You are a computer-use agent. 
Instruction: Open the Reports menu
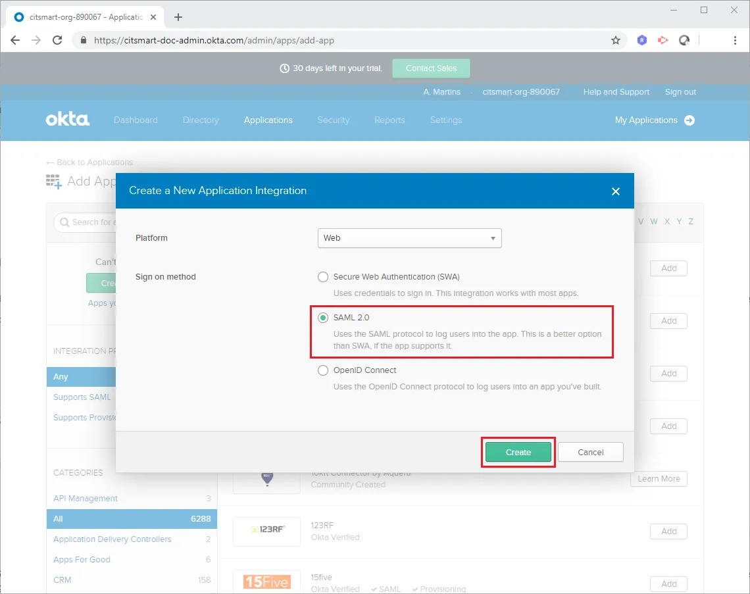[x=389, y=120]
